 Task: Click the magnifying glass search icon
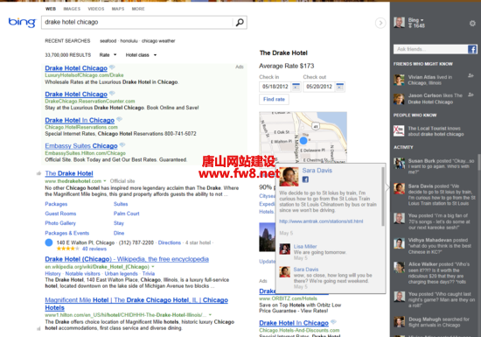(x=240, y=22)
